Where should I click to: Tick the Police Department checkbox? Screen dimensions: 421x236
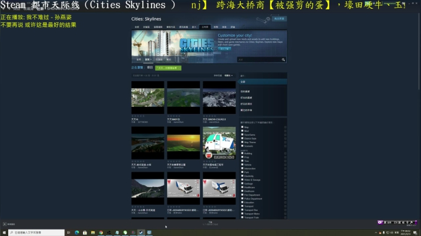coord(242,199)
